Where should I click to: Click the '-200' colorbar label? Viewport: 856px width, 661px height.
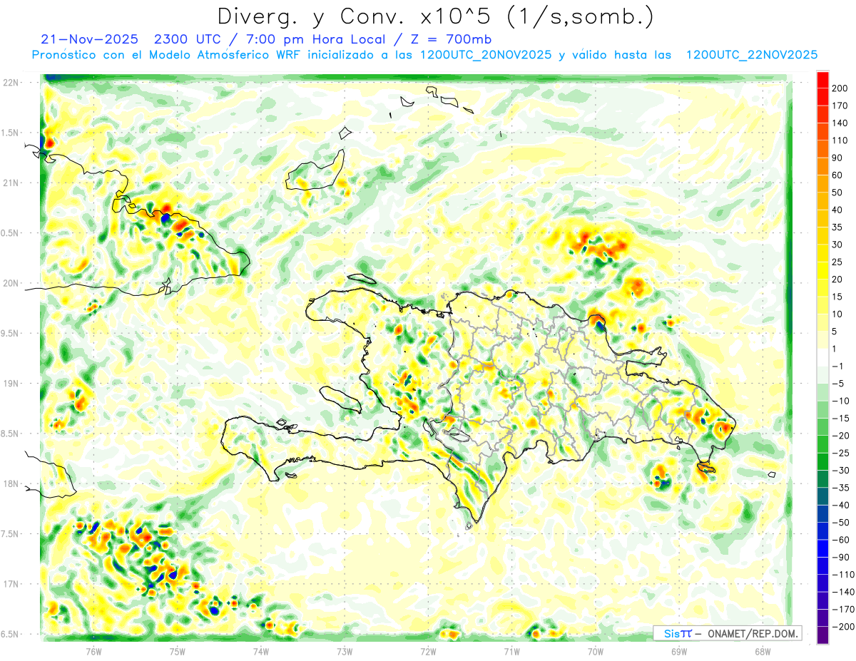[x=843, y=626]
